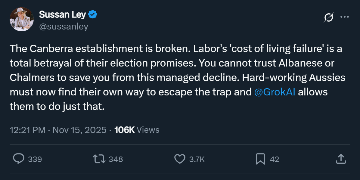Click the Nov 15, 2025 date
This screenshot has height=180, width=360.
(x=79, y=130)
